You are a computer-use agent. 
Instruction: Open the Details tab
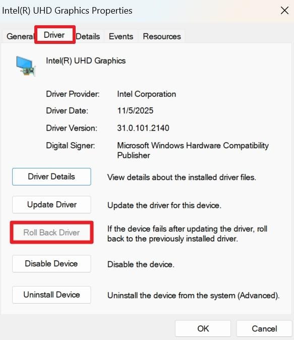click(88, 36)
